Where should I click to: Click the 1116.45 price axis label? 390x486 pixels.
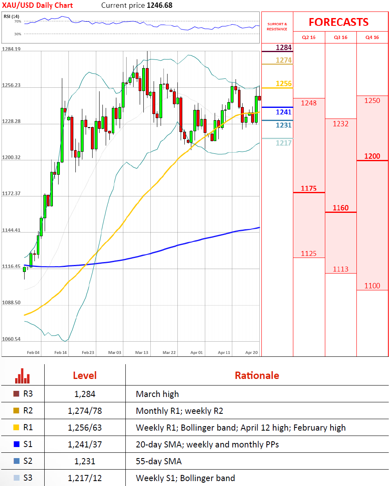pos(11,266)
